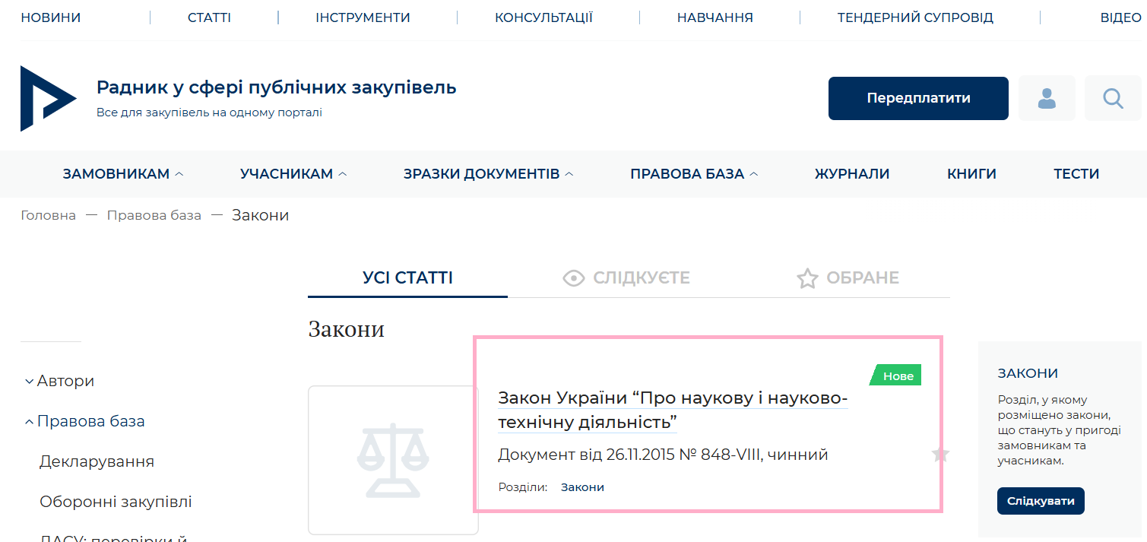Click the Слідкувати button
Screen dimensions: 1147x542
(1041, 501)
